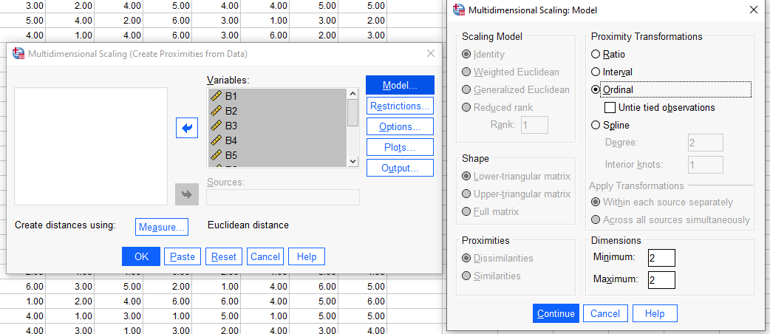This screenshot has height=334, width=770.
Task: Close the Create Proximities from Data dialog
Action: coord(431,53)
